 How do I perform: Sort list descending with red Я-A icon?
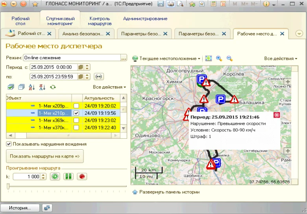pos(42,87)
